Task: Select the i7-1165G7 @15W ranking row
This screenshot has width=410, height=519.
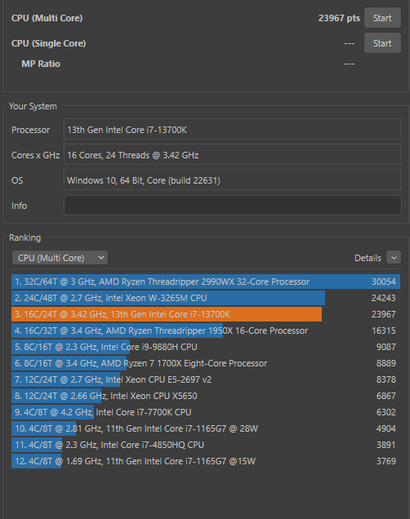Action: (x=206, y=461)
